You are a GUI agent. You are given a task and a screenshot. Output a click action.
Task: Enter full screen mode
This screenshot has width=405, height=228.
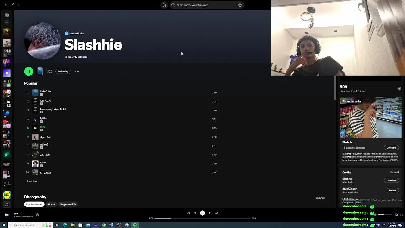(402, 215)
